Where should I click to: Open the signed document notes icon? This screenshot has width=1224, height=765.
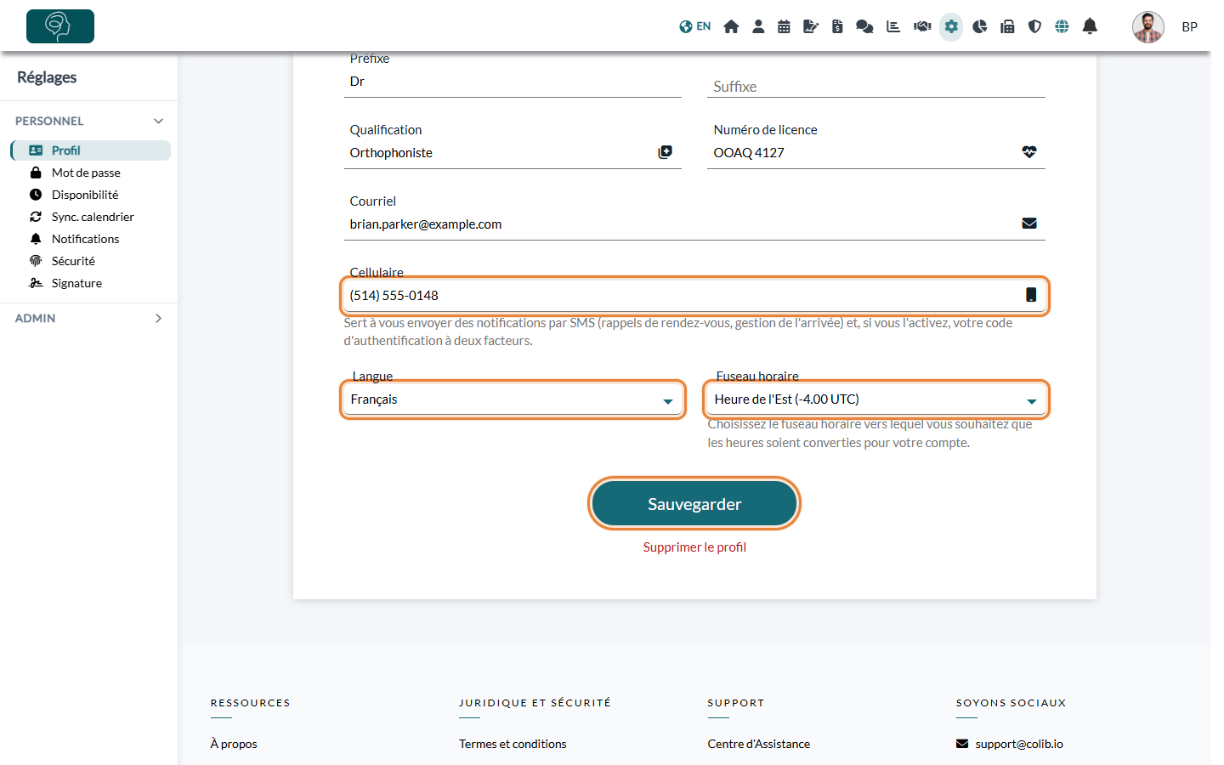811,26
